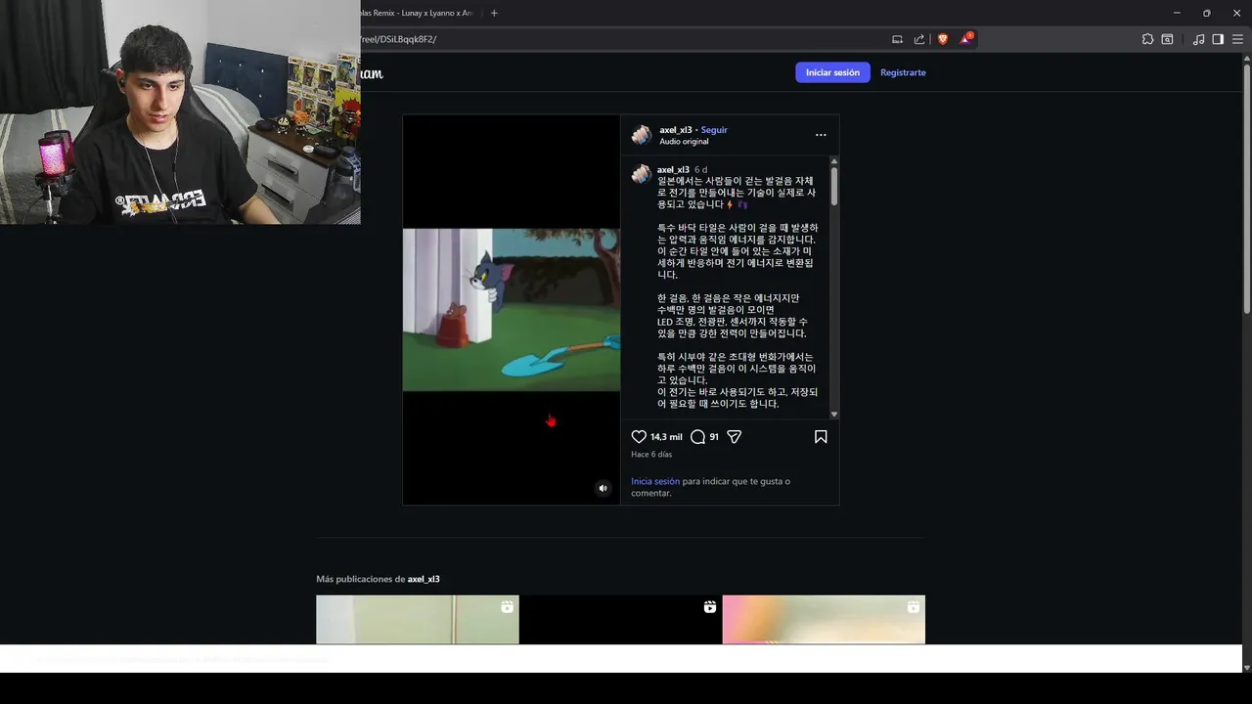The image size is (1252, 704).
Task: Click the Instagram logo wordmark
Action: (x=371, y=73)
